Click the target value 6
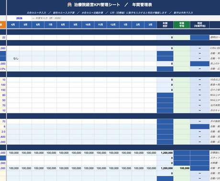Image resolution: width=220 pixels, height=181 pixels. tap(4, 127)
